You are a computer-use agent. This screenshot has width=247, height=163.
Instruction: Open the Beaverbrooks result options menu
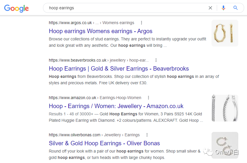click(x=156, y=60)
